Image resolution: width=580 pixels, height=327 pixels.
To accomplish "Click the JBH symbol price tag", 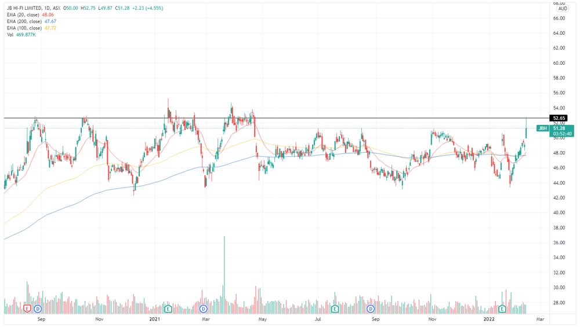I will coord(542,128).
